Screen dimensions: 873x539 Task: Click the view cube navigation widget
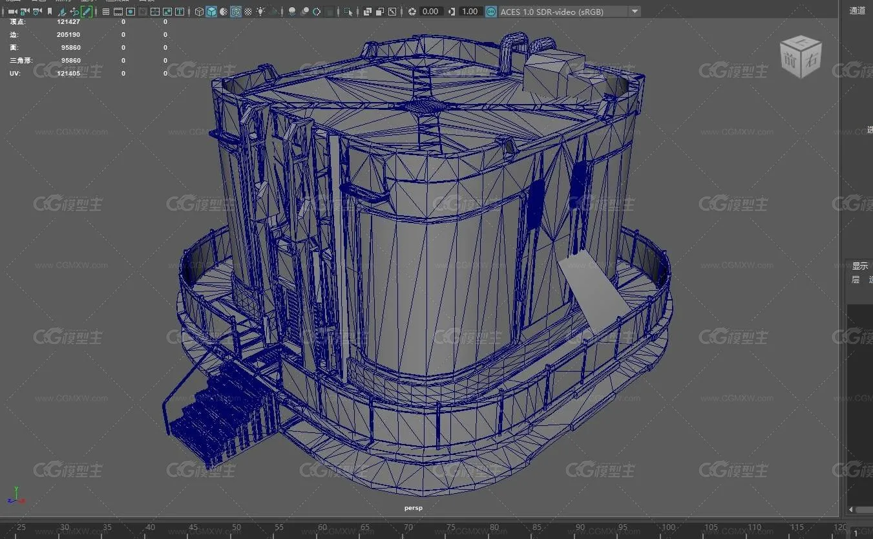(801, 56)
